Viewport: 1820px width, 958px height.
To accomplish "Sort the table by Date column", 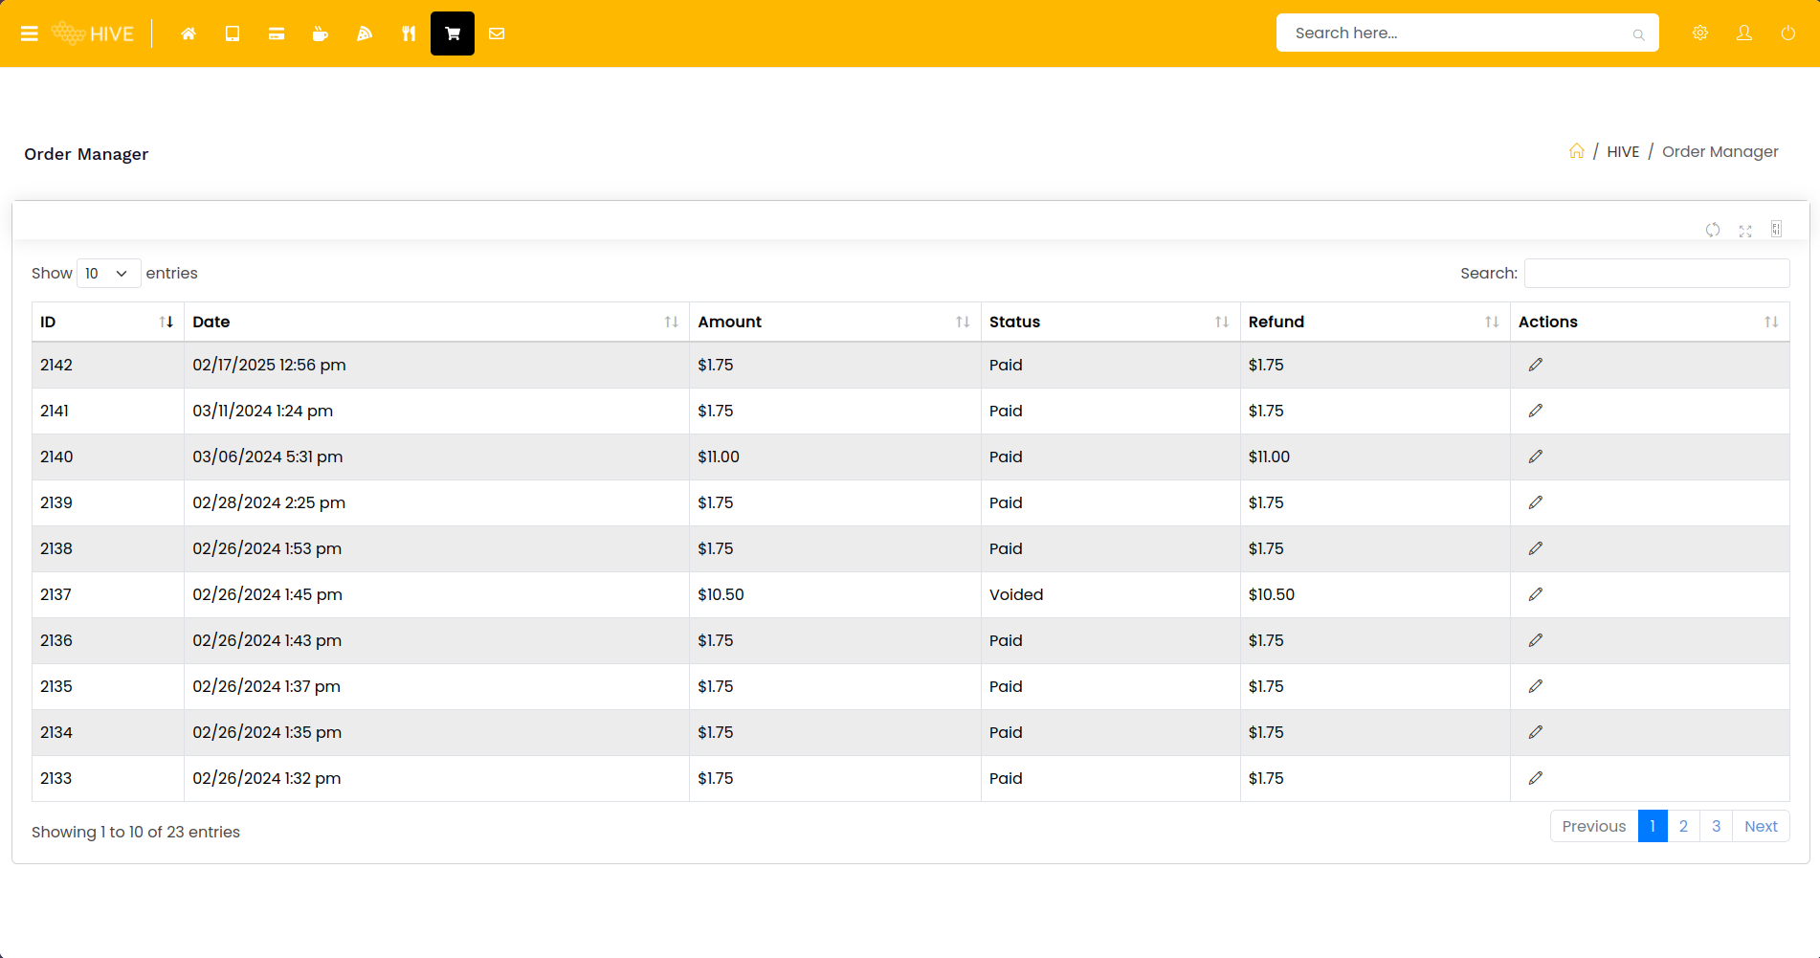I will tap(436, 322).
